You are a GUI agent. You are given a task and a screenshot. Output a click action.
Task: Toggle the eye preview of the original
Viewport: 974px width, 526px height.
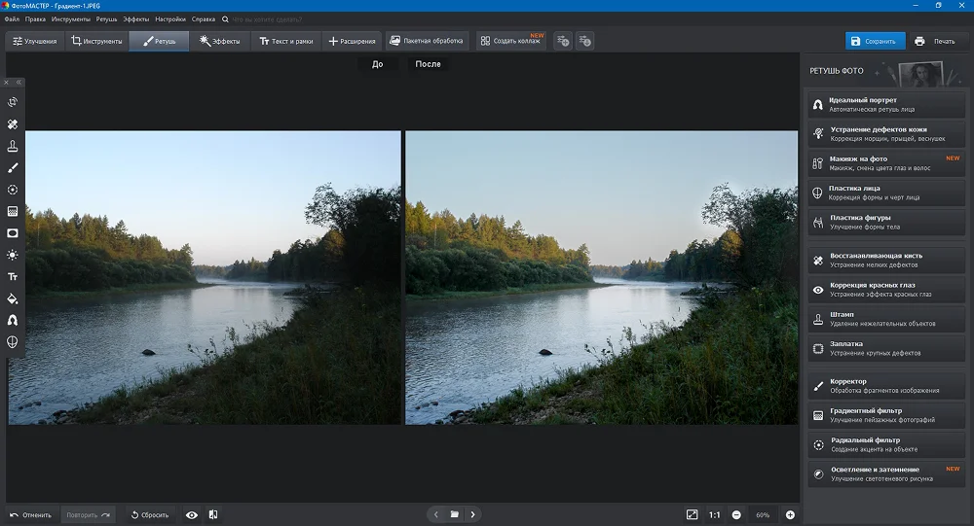[192, 515]
